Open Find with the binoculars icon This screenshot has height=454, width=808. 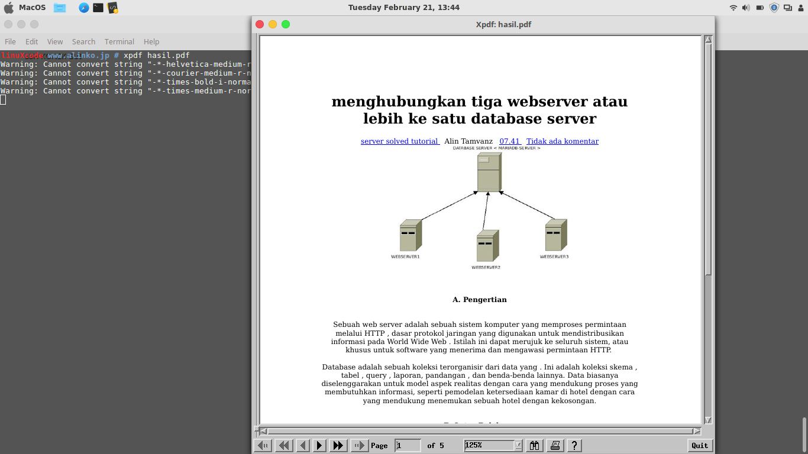(x=535, y=445)
